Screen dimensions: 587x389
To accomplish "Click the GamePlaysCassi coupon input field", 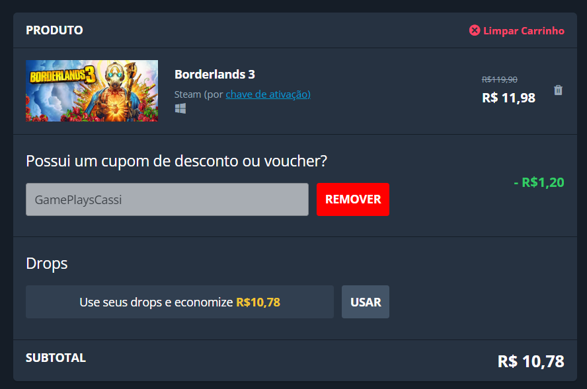I will pyautogui.click(x=167, y=199).
